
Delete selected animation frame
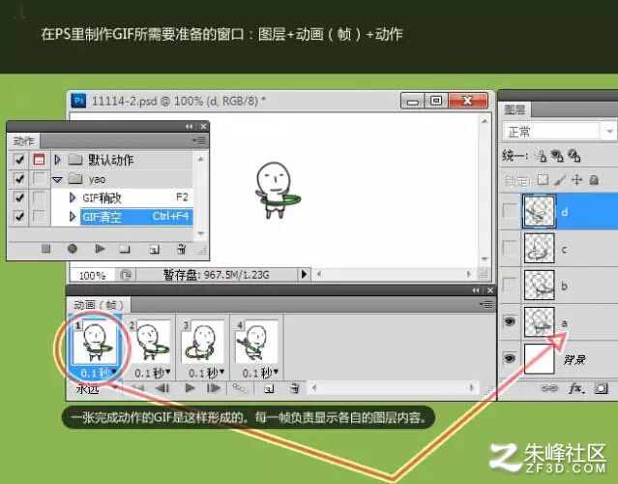tap(294, 388)
